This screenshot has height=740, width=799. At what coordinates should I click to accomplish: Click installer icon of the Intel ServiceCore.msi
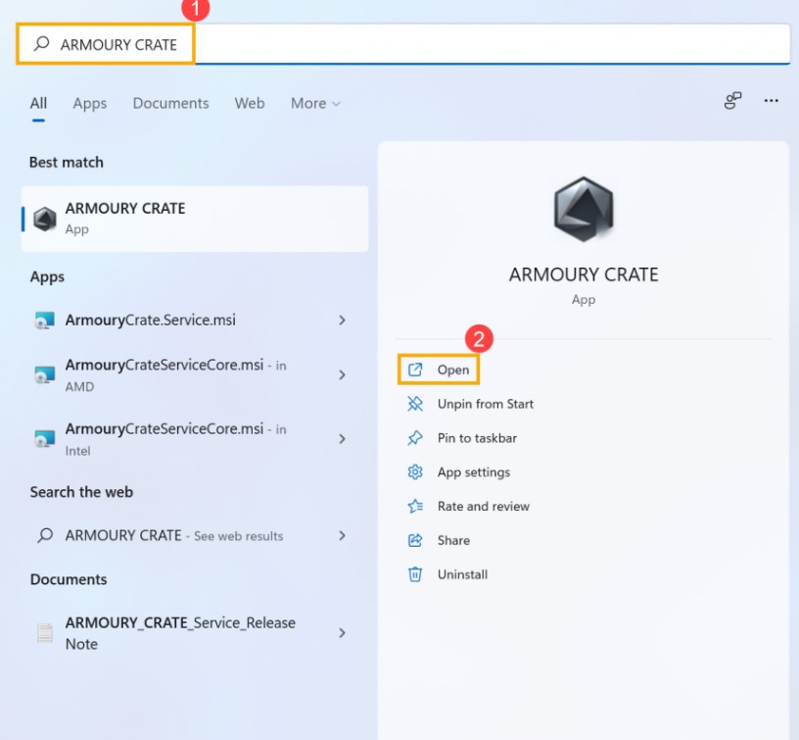point(44,438)
